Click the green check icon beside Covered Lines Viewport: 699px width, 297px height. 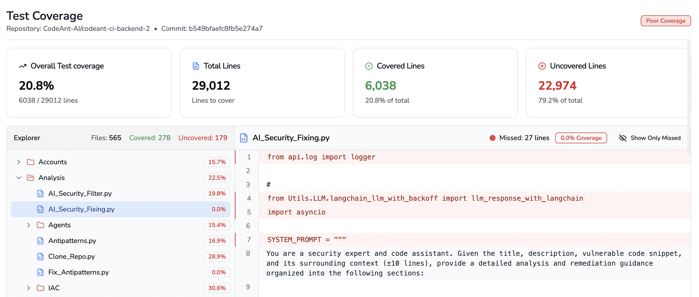click(x=369, y=66)
